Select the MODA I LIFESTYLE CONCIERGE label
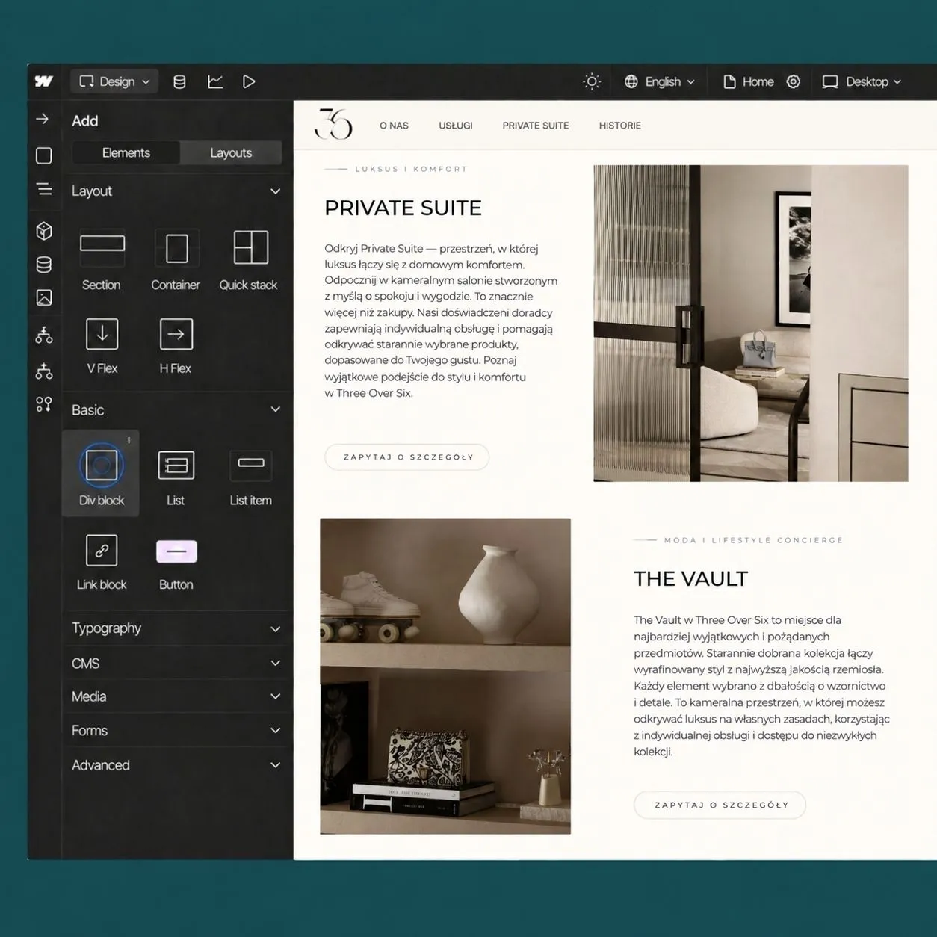 pos(753,540)
